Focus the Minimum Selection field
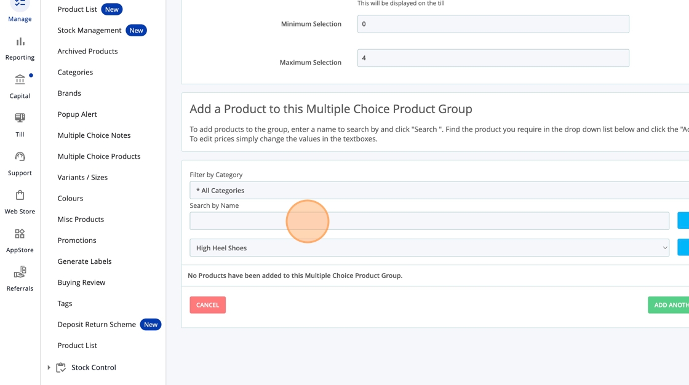689x385 pixels. coord(493,24)
